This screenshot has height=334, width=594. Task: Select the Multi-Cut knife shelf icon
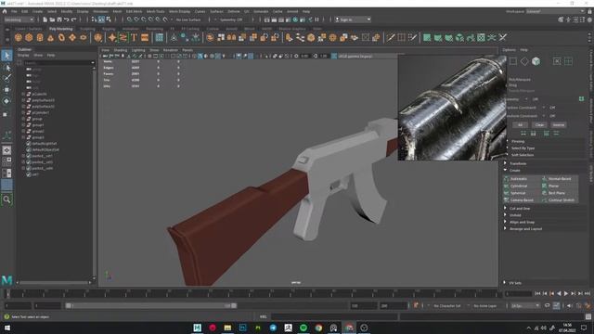[x=391, y=37]
